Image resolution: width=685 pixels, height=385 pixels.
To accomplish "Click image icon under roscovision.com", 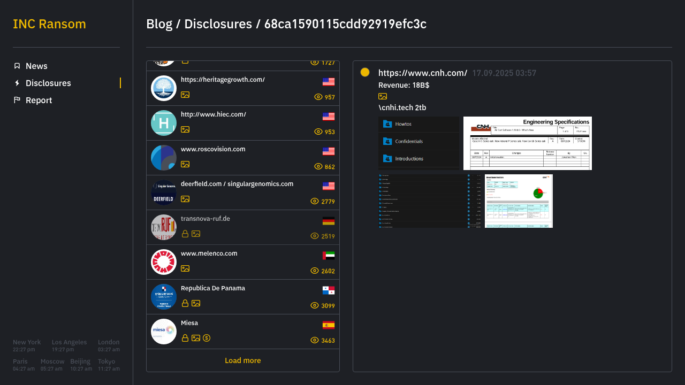I will (x=185, y=164).
